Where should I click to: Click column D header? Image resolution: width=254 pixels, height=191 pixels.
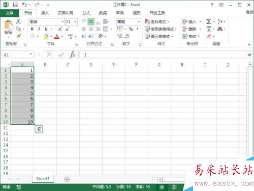[x=91, y=65]
